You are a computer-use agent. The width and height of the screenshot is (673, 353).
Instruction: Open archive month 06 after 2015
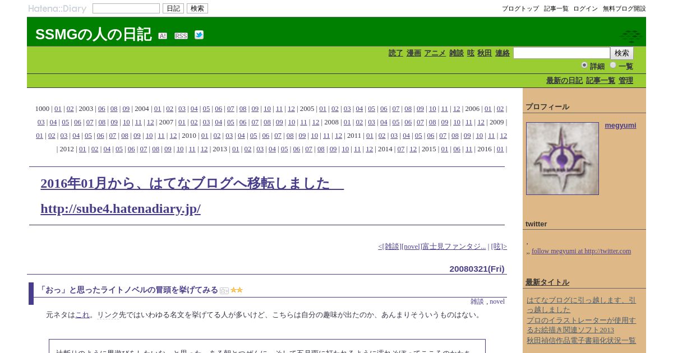[x=457, y=149]
